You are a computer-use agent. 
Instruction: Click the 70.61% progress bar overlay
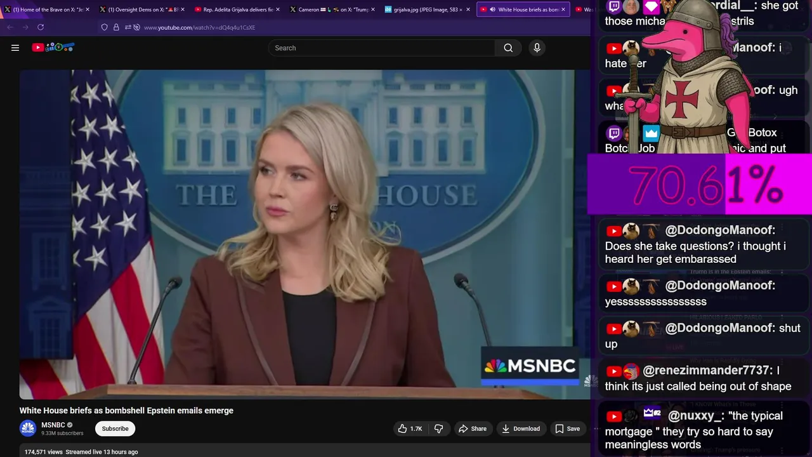[x=700, y=185]
